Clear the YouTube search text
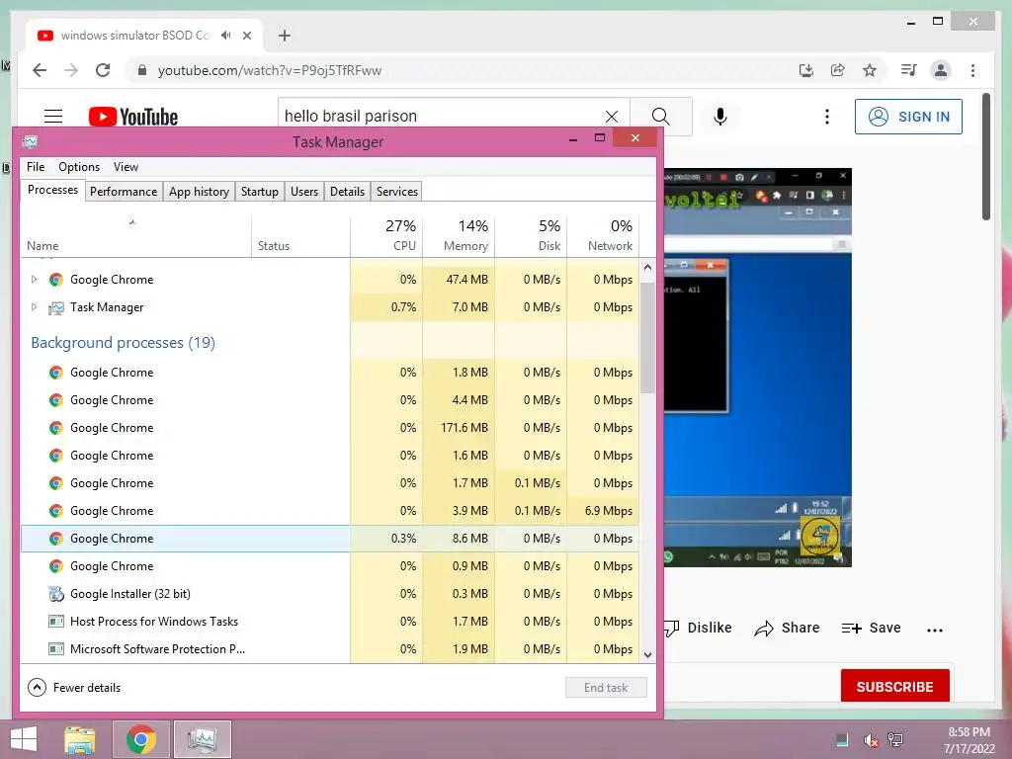 coord(611,117)
